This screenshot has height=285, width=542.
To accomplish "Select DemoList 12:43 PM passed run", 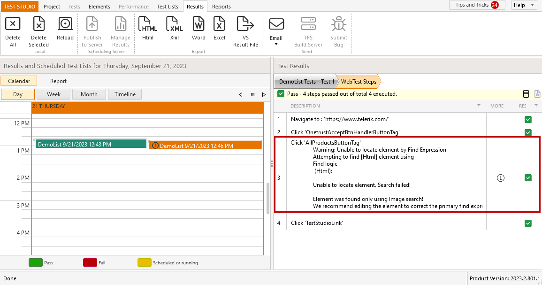I will 91,144.
